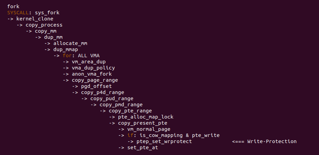Select the vm_area_dup line
This screenshot has width=319, height=155.
coord(89,62)
